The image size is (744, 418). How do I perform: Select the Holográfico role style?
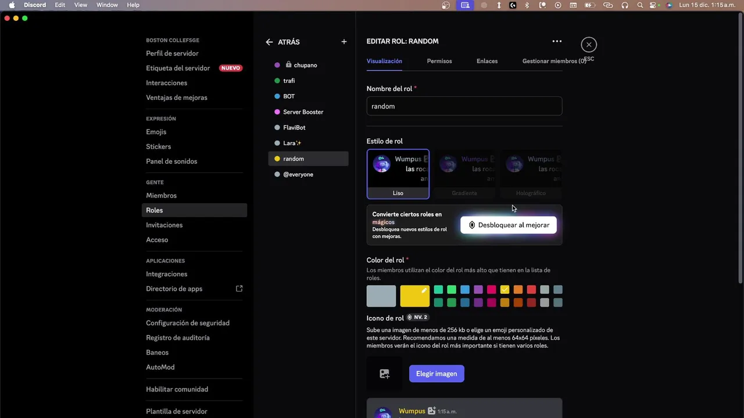(531, 174)
